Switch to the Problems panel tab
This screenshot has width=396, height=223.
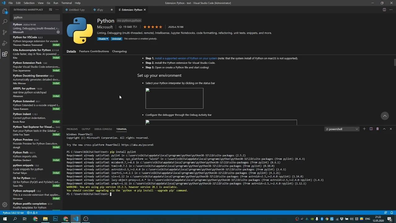point(72,129)
